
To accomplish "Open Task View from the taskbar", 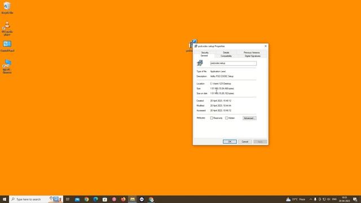I will coord(68,199).
